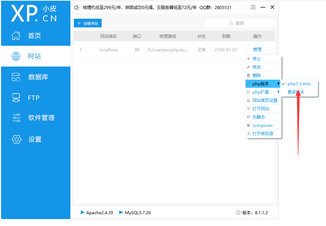Open the 管理 dropdown for localhost
The image size is (326, 226).
[257, 49]
